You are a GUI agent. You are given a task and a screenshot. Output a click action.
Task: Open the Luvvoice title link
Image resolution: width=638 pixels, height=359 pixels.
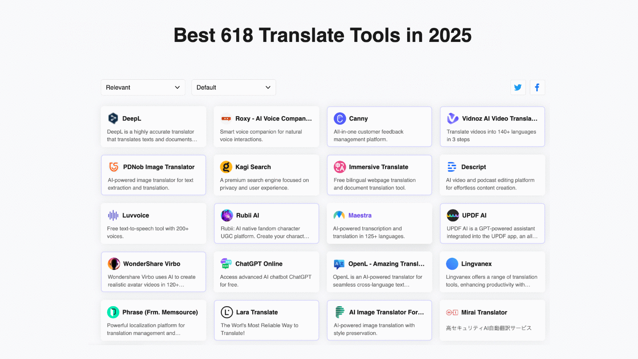click(136, 215)
